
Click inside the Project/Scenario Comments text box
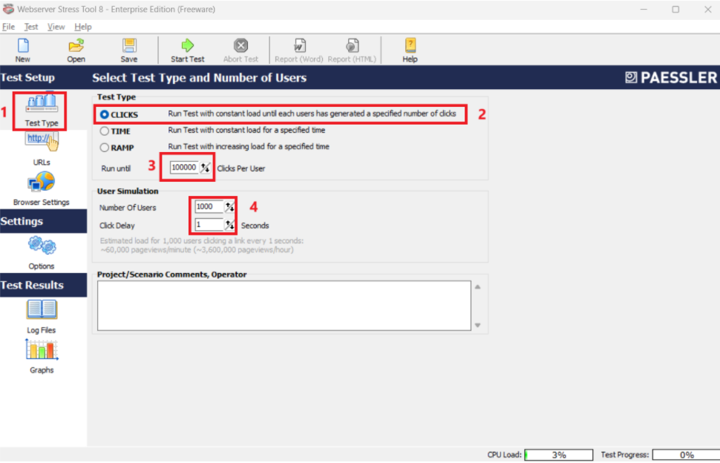coord(284,306)
